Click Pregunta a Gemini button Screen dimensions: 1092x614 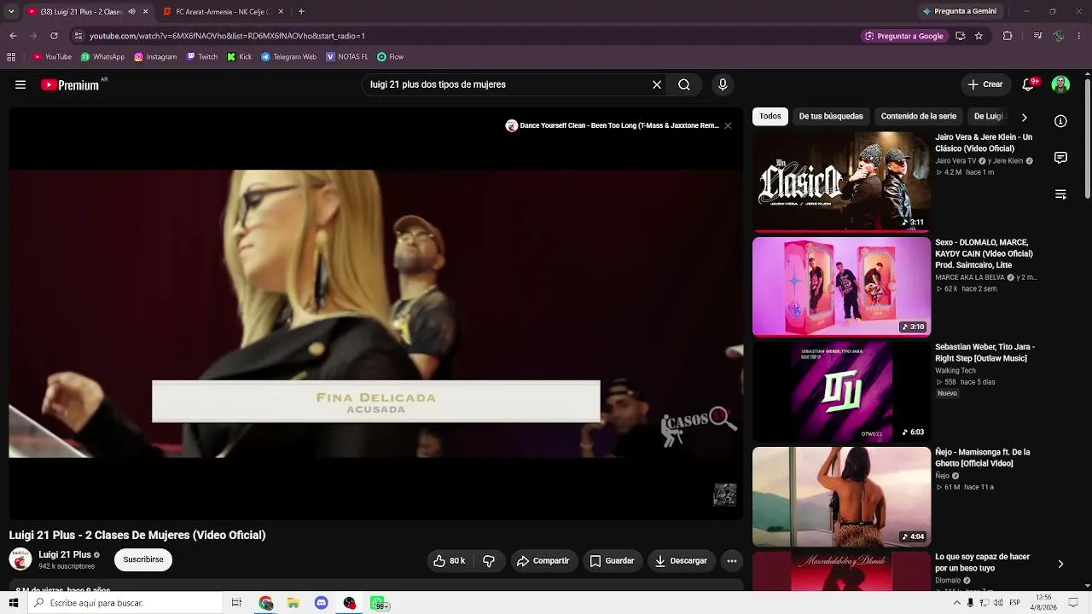[x=959, y=12]
